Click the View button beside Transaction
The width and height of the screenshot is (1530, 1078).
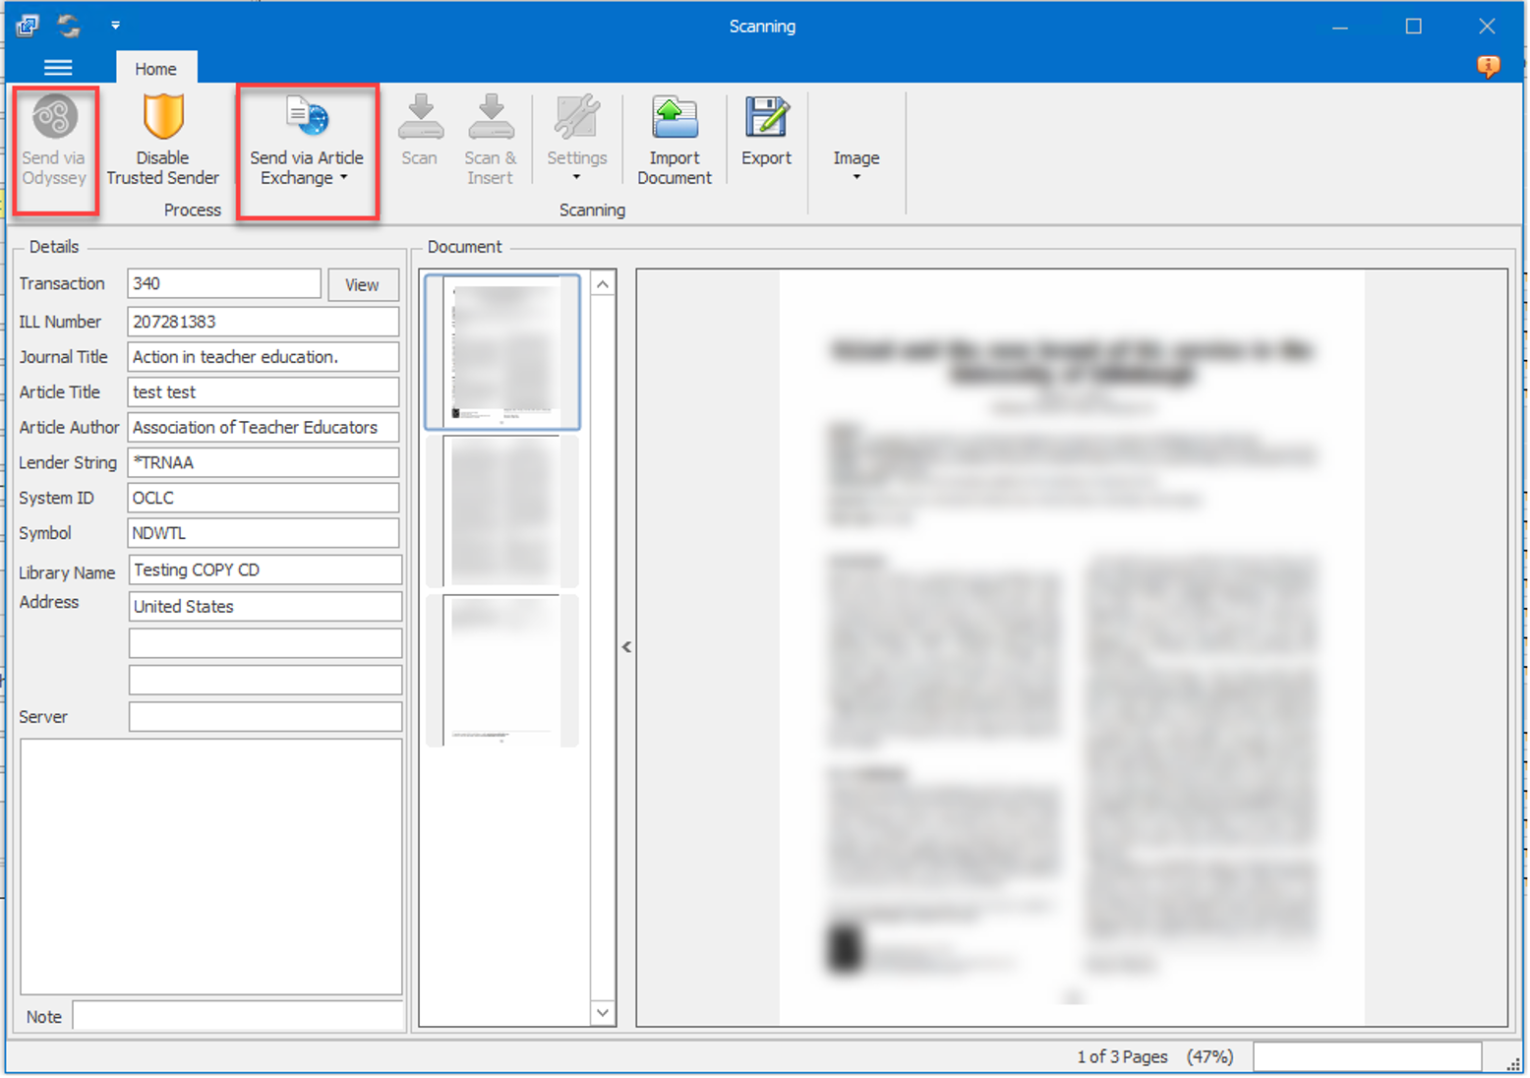(363, 284)
